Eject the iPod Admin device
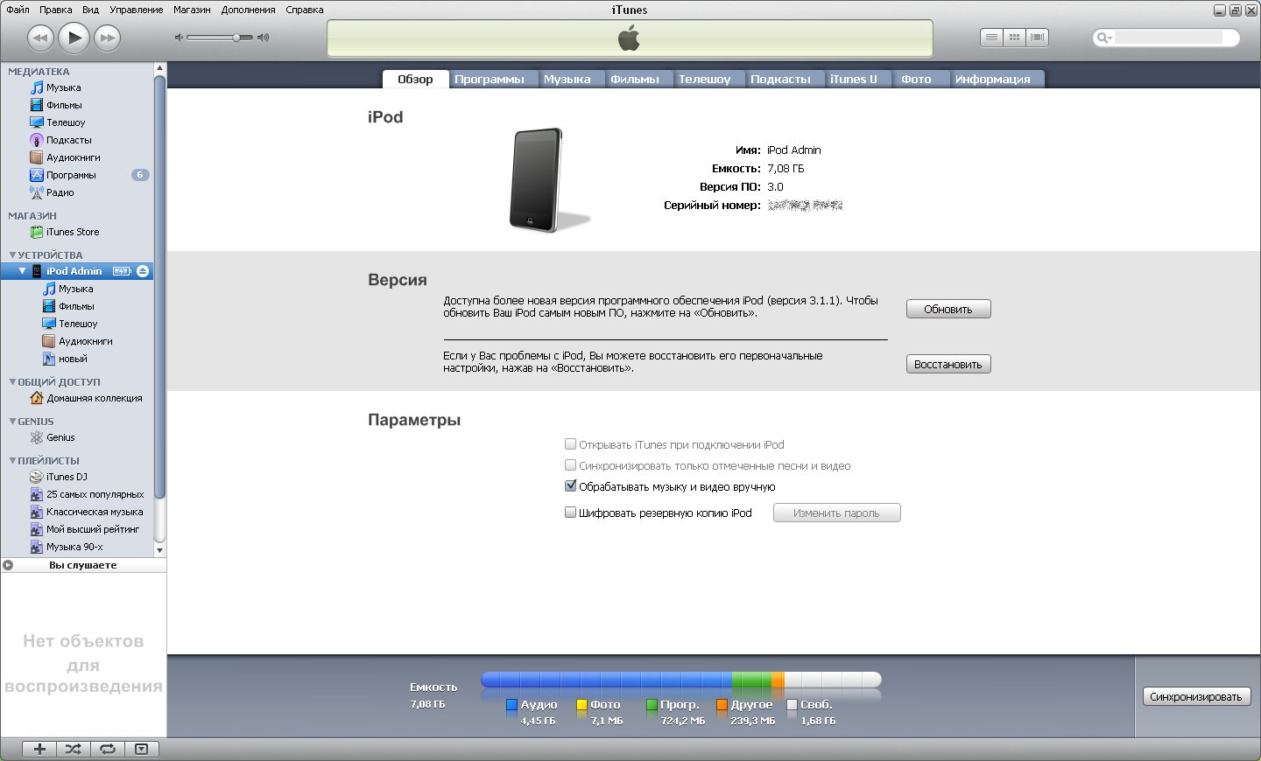 click(143, 271)
